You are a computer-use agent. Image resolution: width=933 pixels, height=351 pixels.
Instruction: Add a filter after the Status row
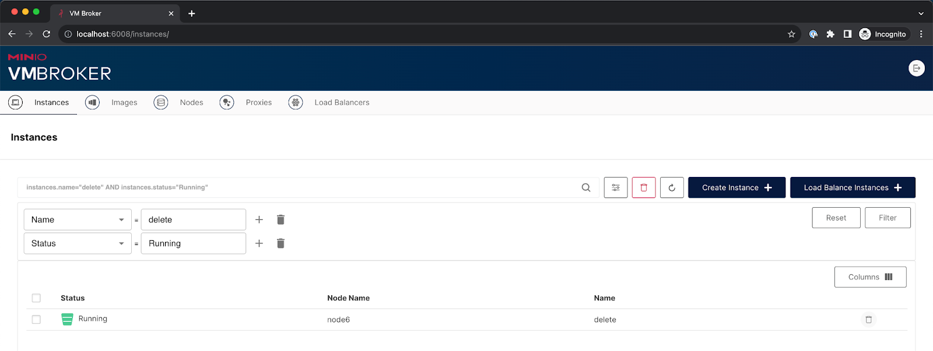(x=259, y=243)
